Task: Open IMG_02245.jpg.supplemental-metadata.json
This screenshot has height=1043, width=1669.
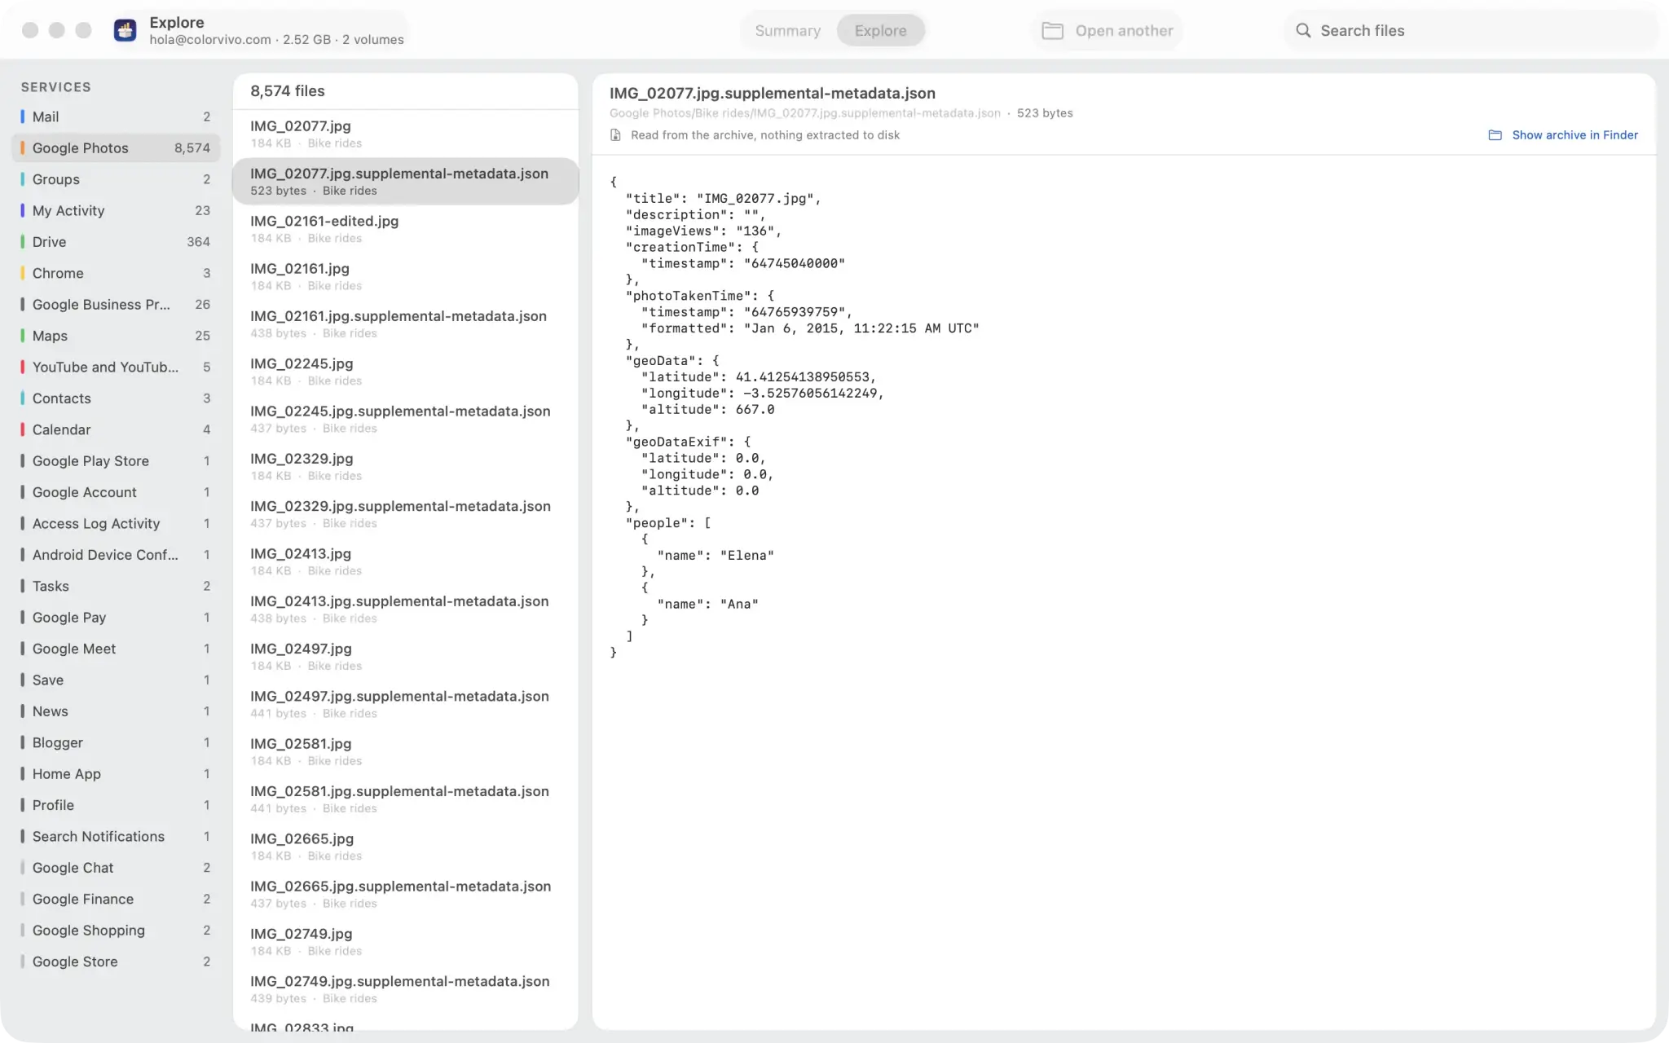Action: tap(405, 419)
